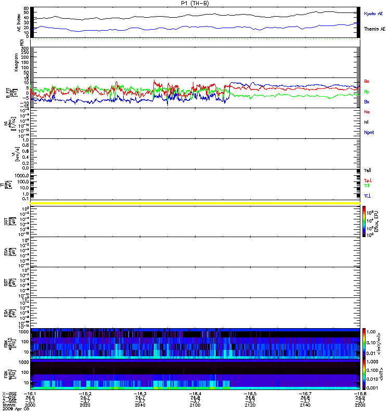The height and width of the screenshot is (416, 390).
Task: Select the Themis AE legend label
Action: pyautogui.click(x=374, y=29)
